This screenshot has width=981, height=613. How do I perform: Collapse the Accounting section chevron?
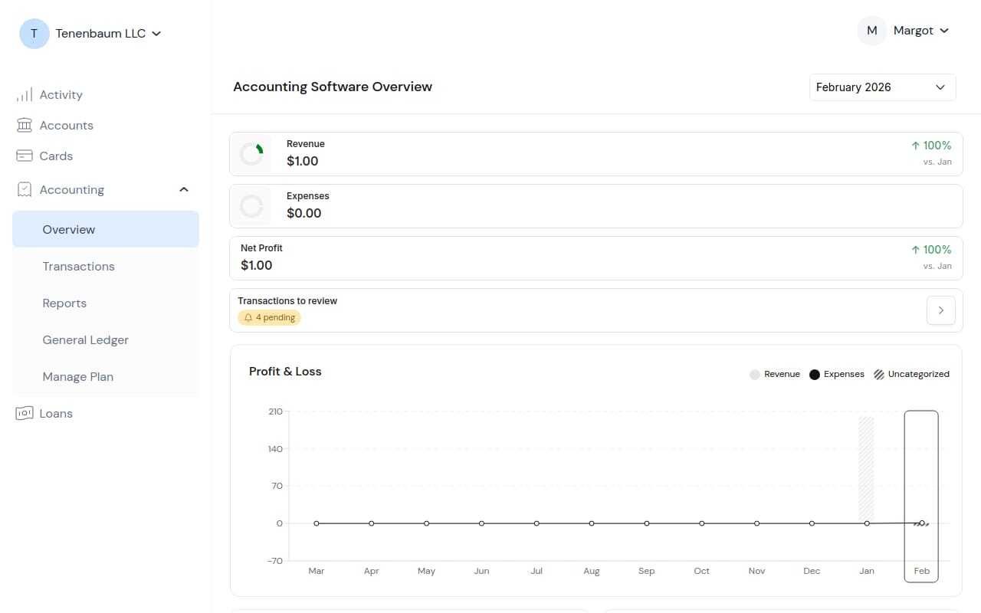(183, 189)
